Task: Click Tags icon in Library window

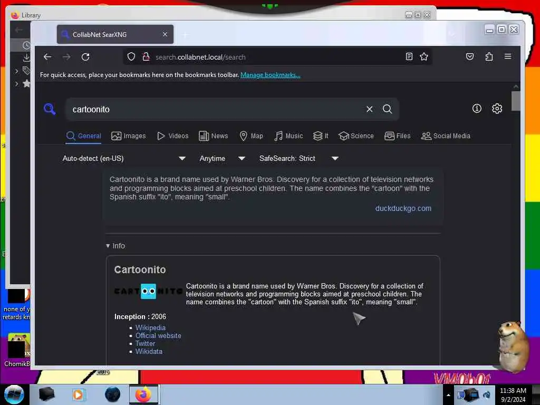Action: point(26,71)
